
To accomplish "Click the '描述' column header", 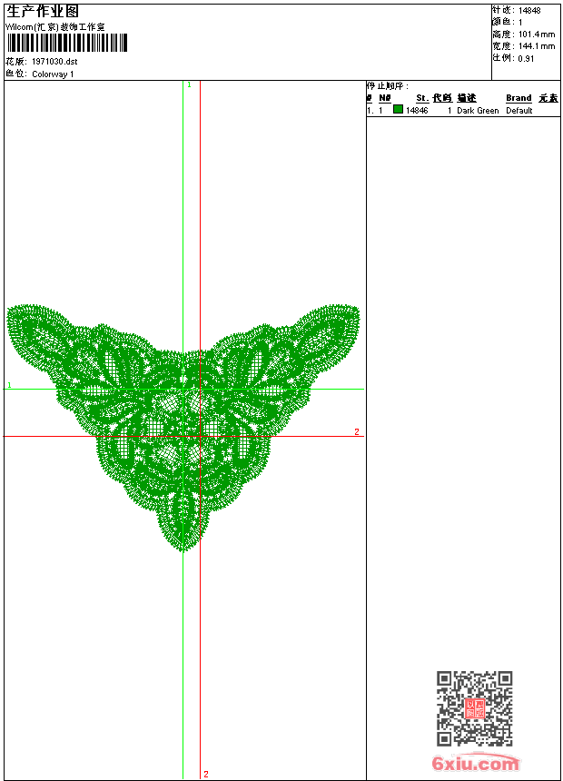I will pyautogui.click(x=467, y=98).
